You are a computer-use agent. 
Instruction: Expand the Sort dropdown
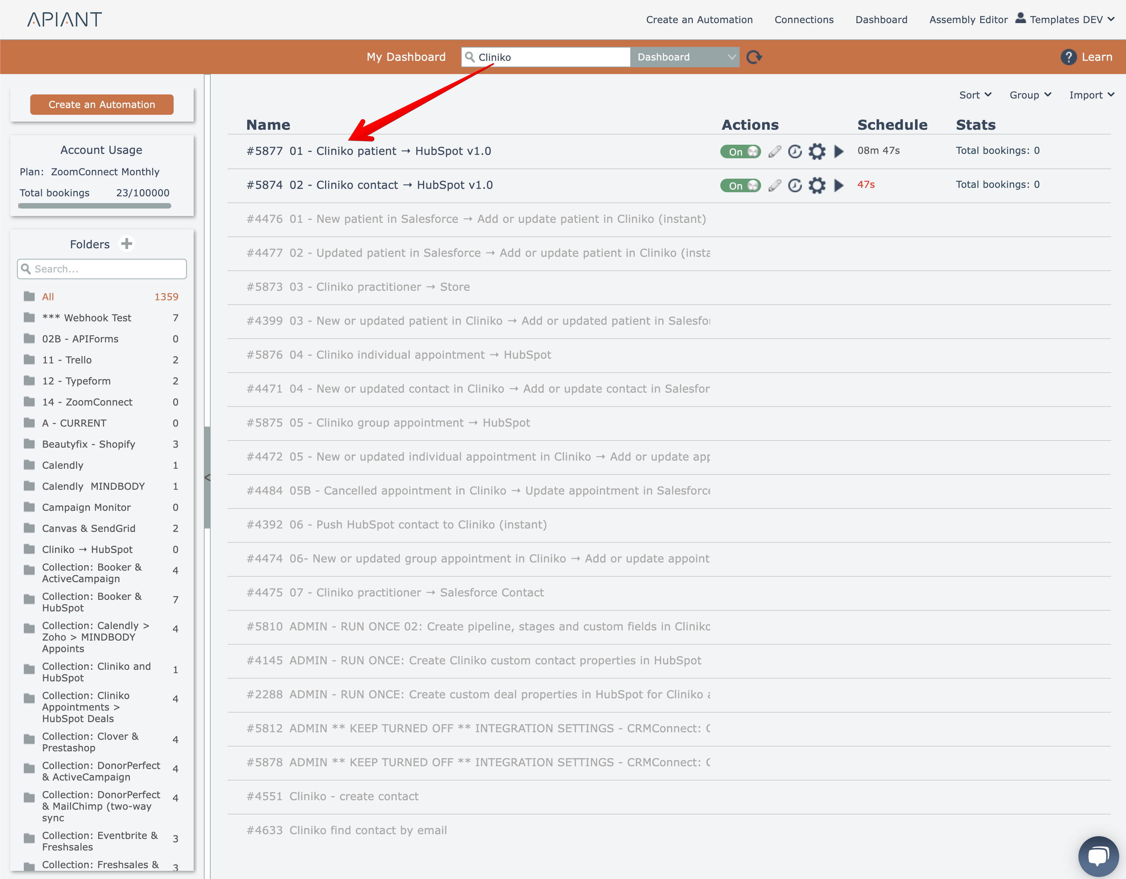pyautogui.click(x=975, y=95)
